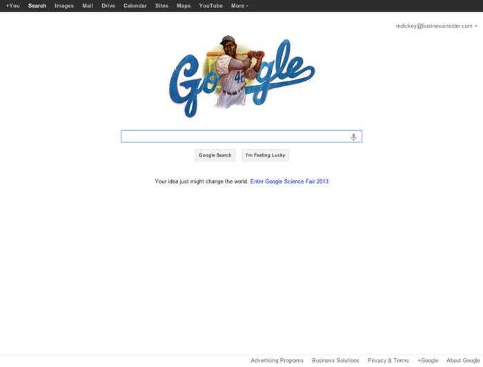The height and width of the screenshot is (367, 483).
Task: Select Sites in the navigation bar
Action: coord(161,6)
